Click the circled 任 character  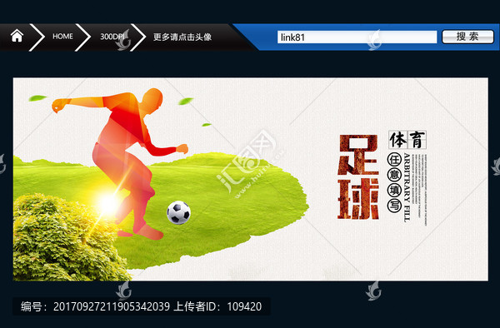point(394,160)
